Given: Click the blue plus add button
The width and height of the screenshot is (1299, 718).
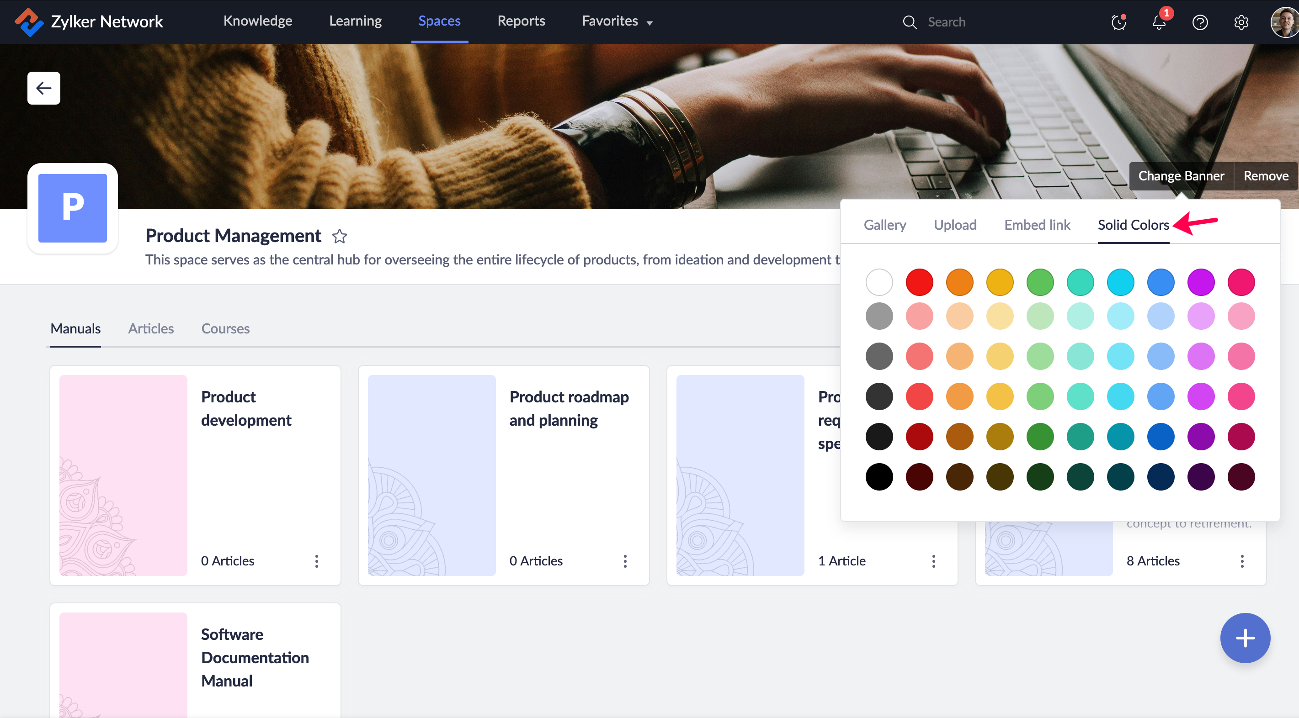Looking at the screenshot, I should [x=1245, y=638].
